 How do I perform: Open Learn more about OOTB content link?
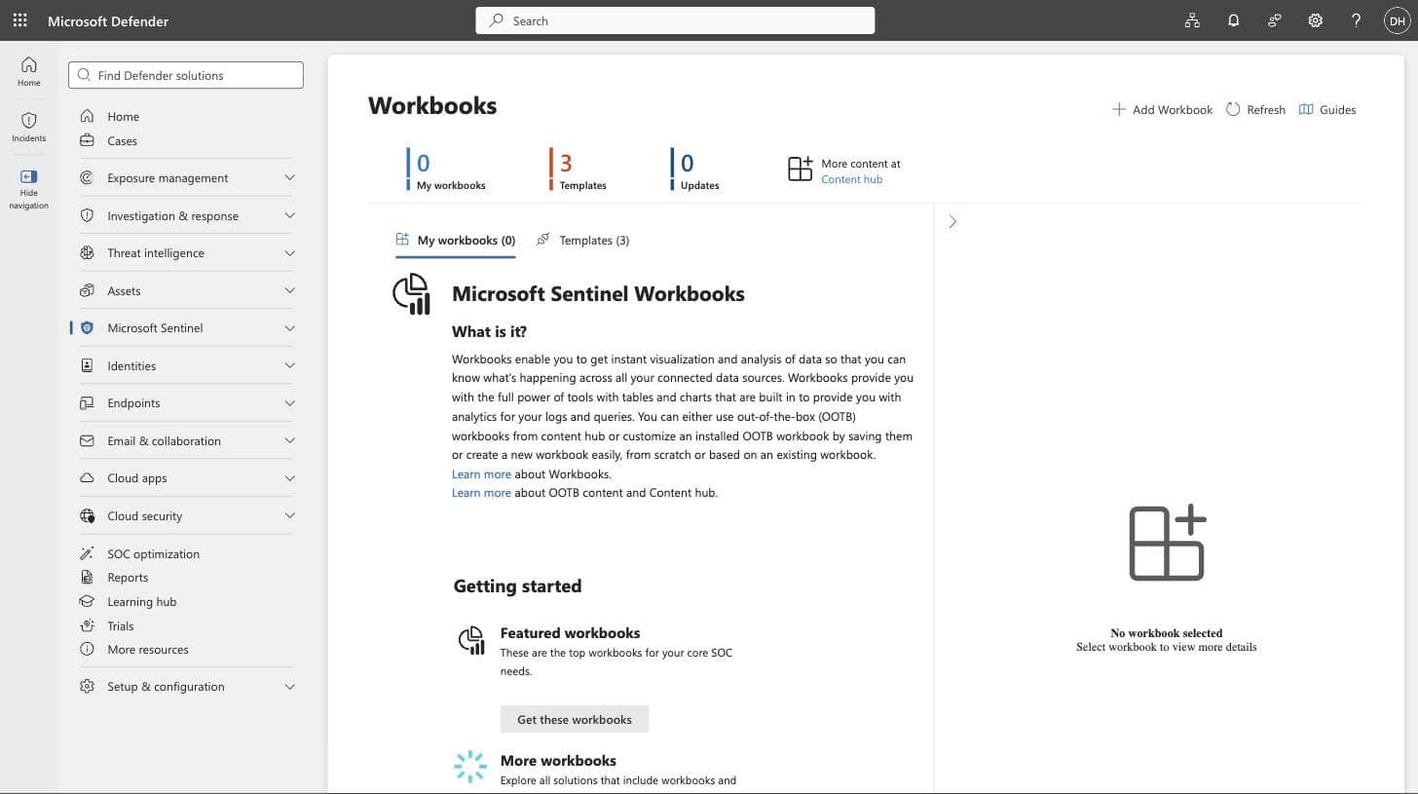(481, 493)
